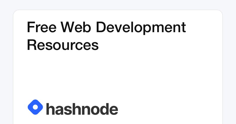Click the blue Hashnode diamond logo icon
Viewport: 236px width, 124px height.
[x=35, y=107]
